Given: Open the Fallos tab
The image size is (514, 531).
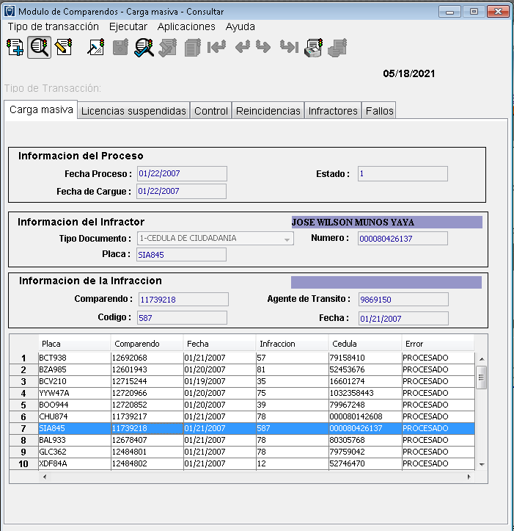Looking at the screenshot, I should point(379,111).
